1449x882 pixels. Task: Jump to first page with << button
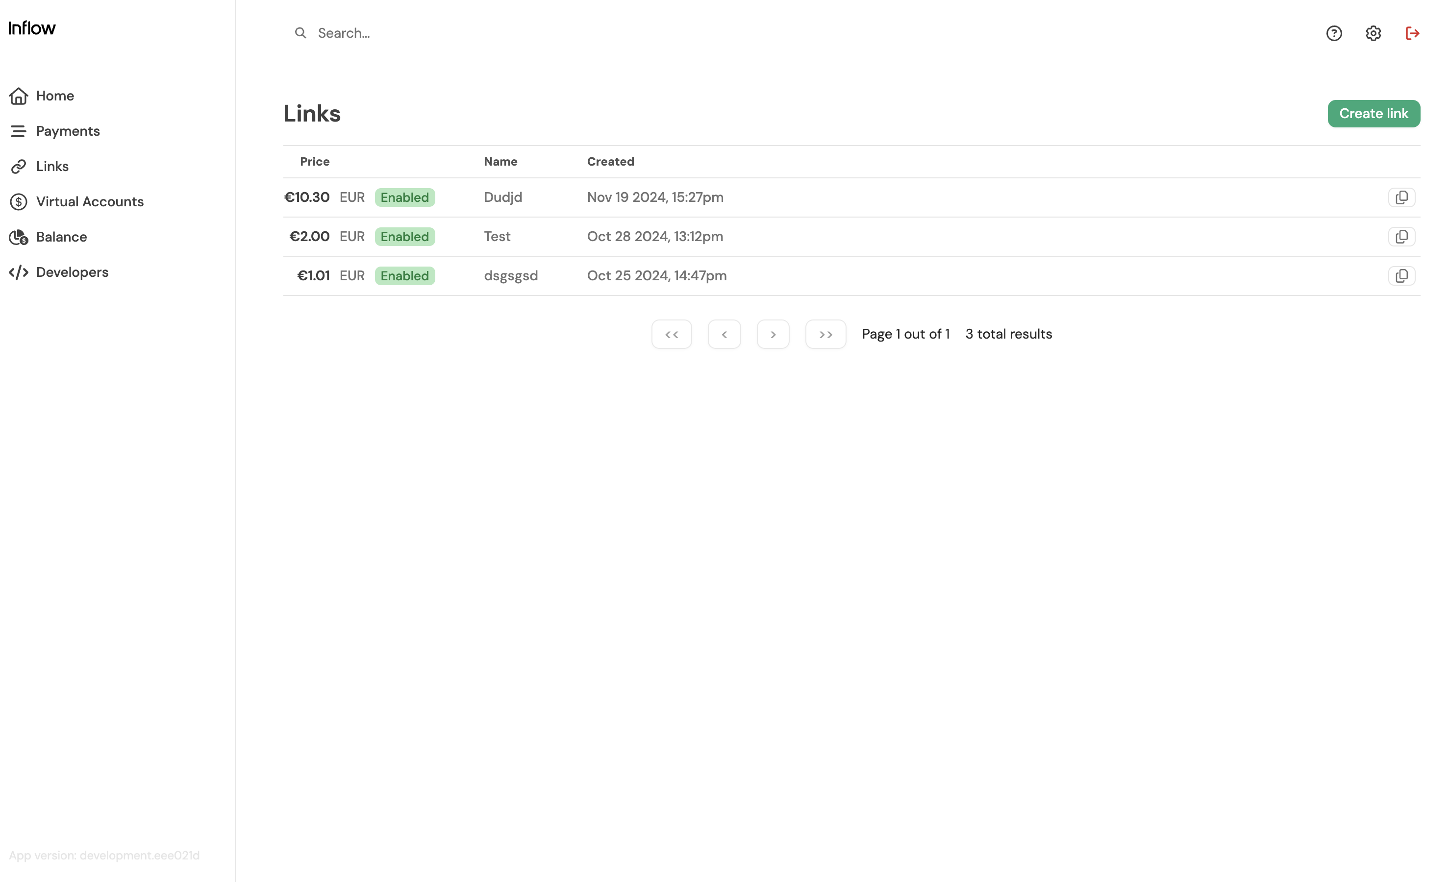pyautogui.click(x=672, y=334)
